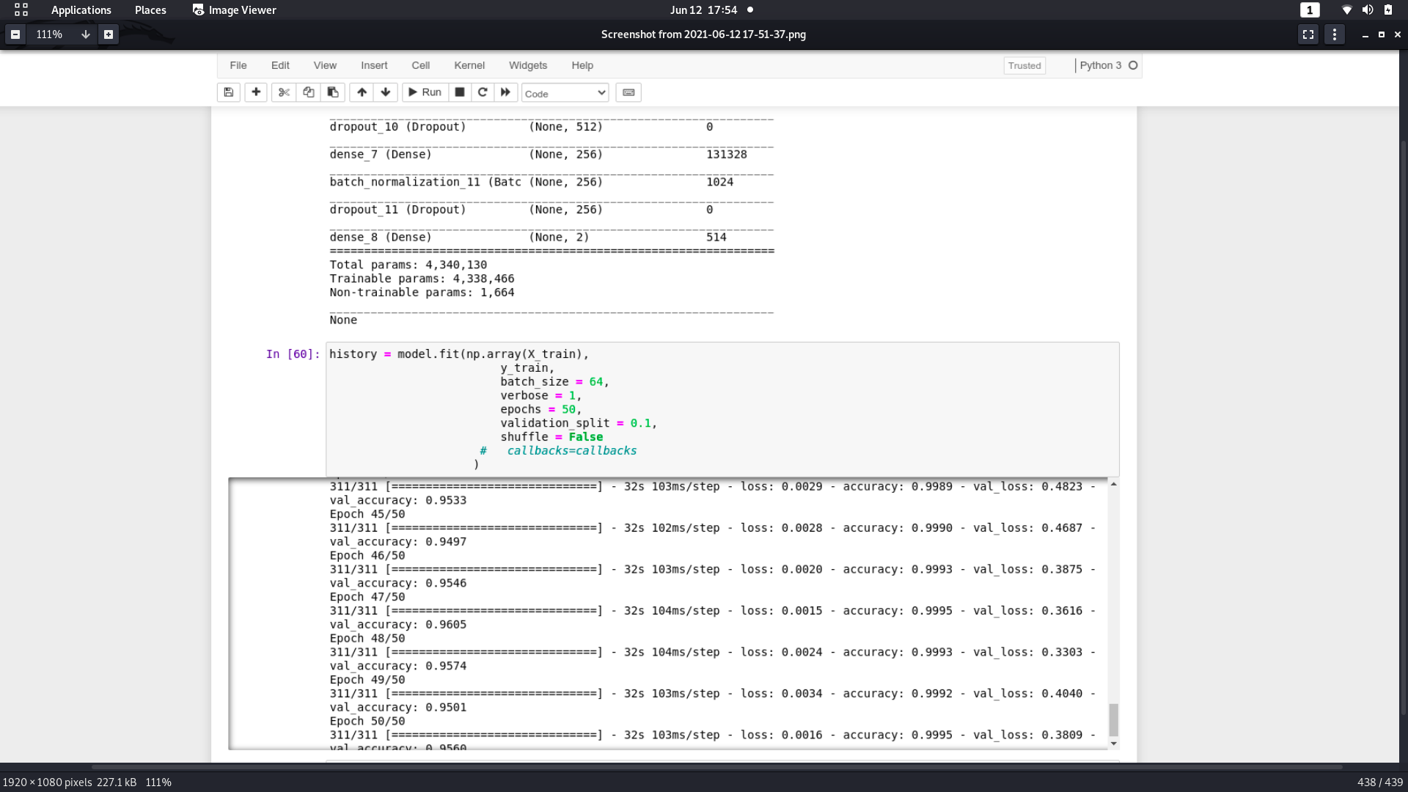Save the notebook with the save icon
The image size is (1408, 792).
coord(228,92)
